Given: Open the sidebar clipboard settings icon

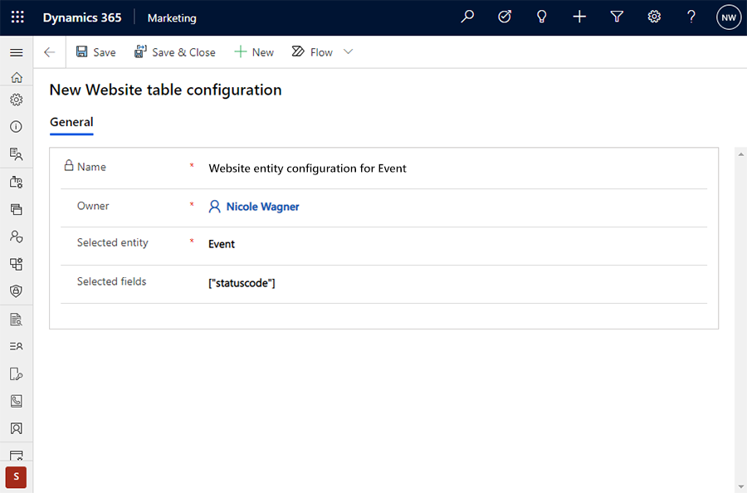Looking at the screenshot, I should (17, 182).
